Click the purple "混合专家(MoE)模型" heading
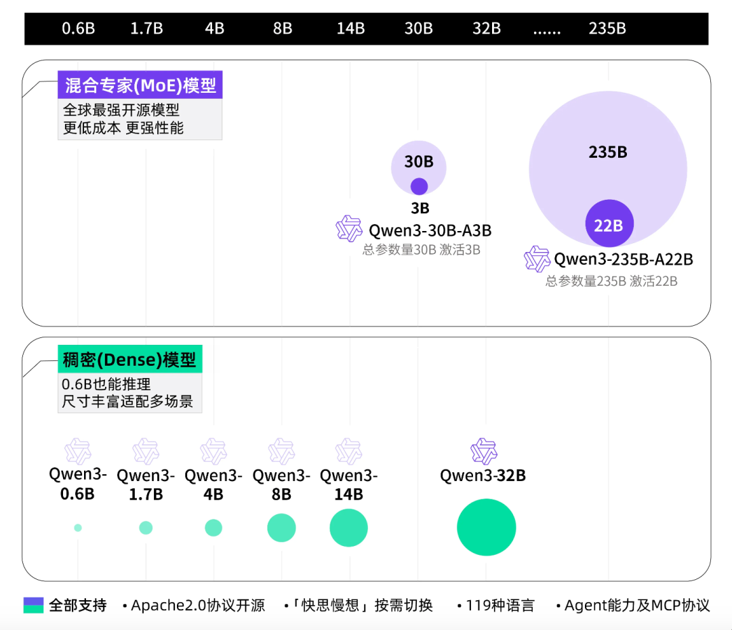 (140, 85)
